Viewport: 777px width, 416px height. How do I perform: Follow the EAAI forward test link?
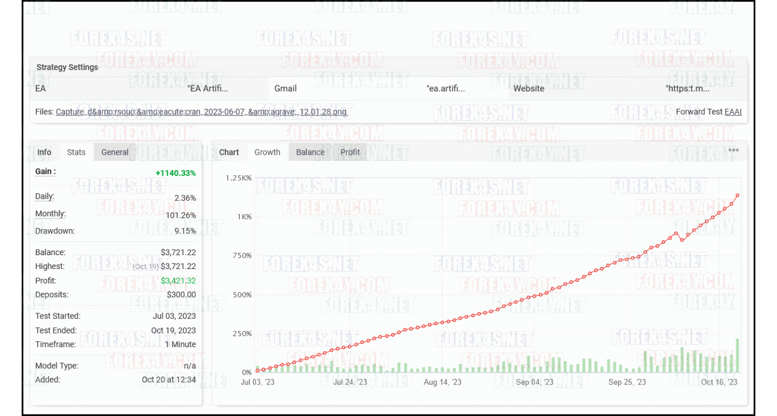pyautogui.click(x=733, y=111)
